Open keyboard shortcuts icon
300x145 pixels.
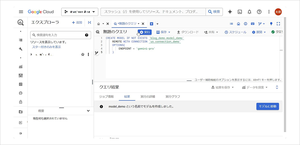click(253, 24)
